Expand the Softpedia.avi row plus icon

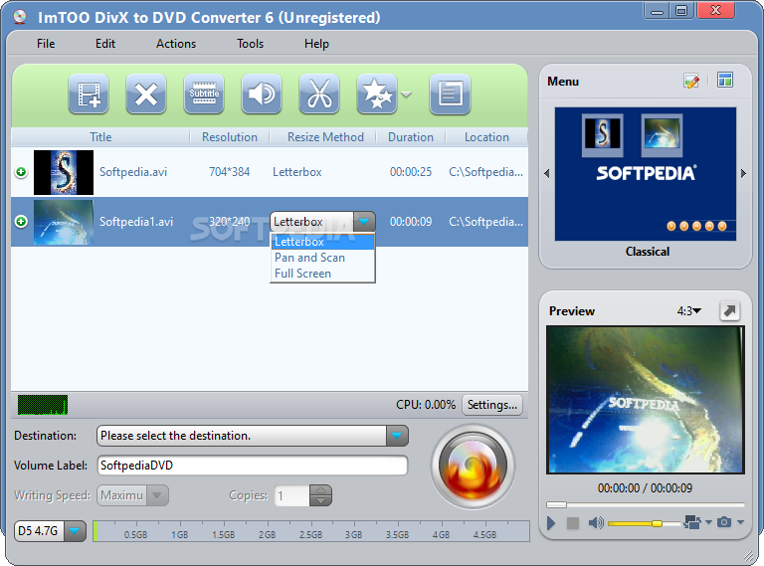[x=21, y=172]
